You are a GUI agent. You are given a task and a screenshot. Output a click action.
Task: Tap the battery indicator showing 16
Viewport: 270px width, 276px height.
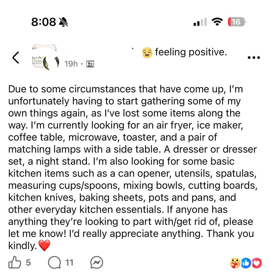point(237,22)
